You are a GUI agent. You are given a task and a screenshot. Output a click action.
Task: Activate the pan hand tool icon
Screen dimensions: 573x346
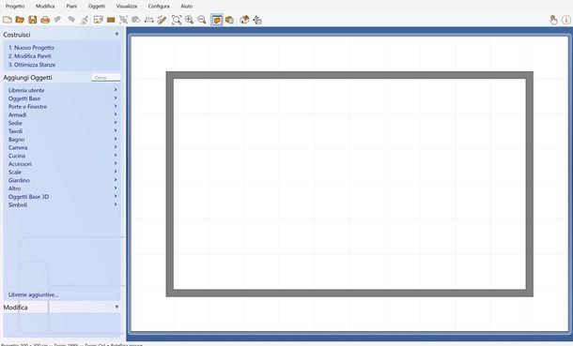pos(553,20)
